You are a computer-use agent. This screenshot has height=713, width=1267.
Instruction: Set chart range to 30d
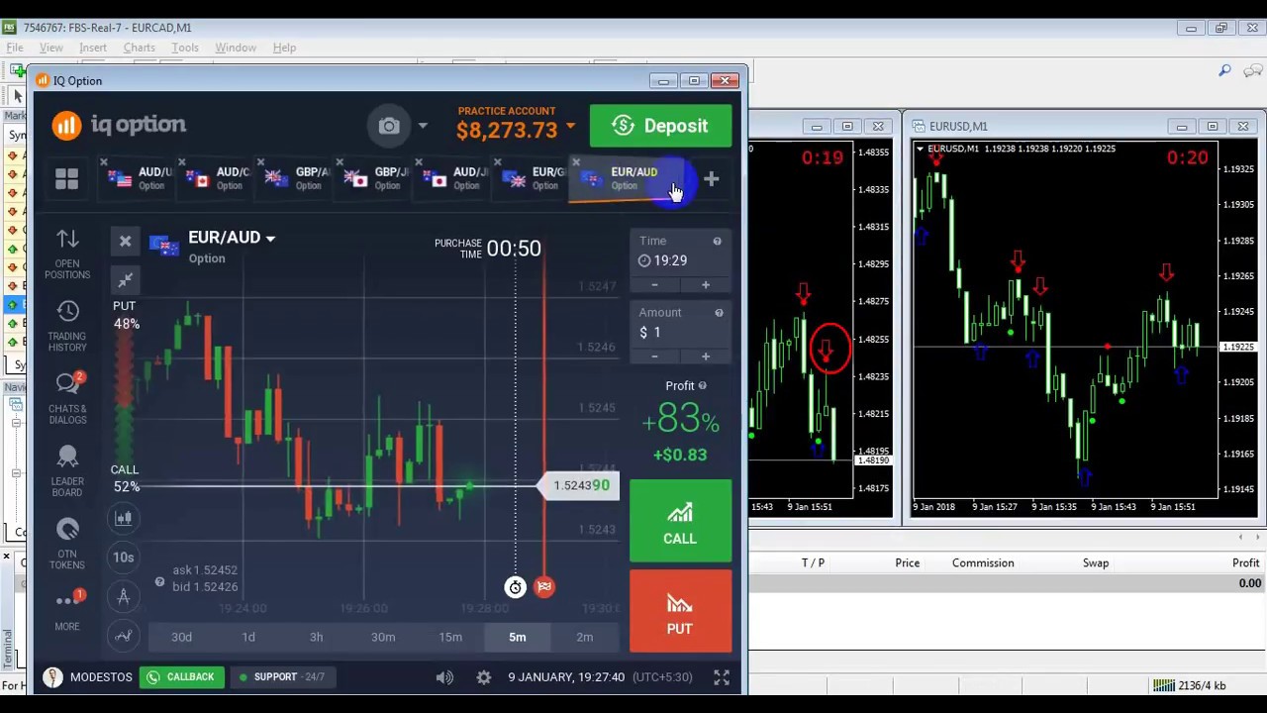point(181,637)
